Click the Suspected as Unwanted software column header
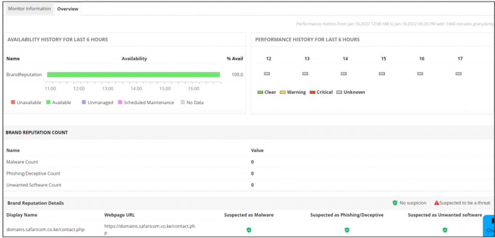 click(445, 215)
